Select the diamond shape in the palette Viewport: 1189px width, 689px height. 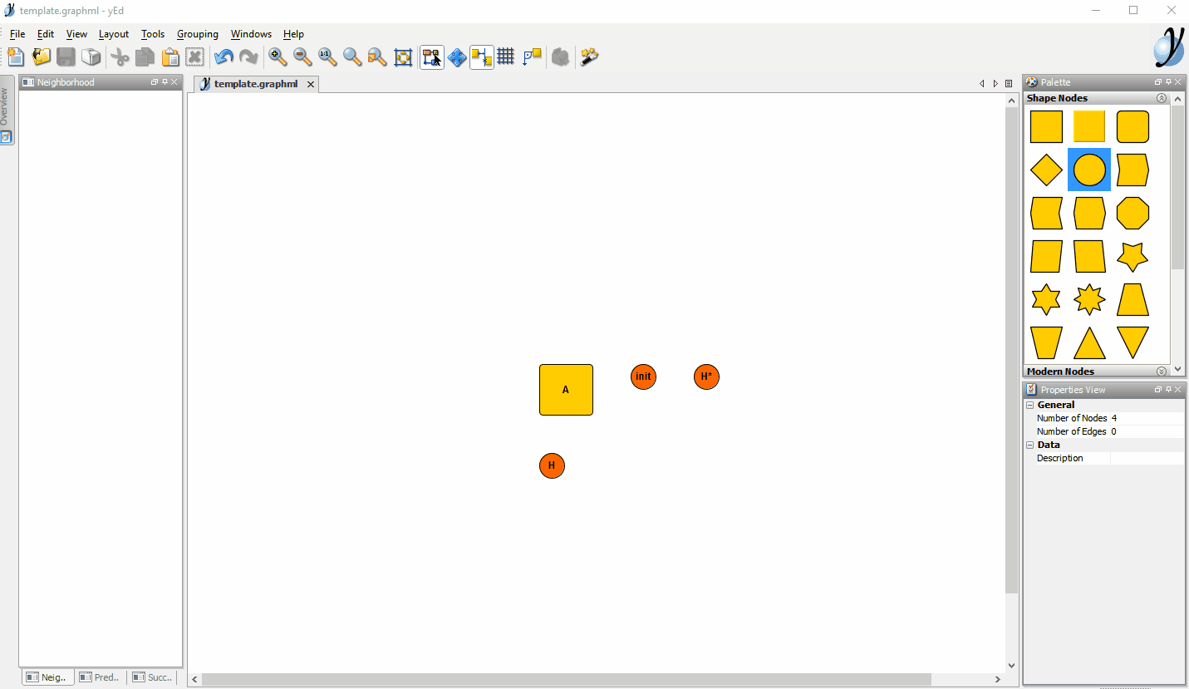pyautogui.click(x=1045, y=170)
